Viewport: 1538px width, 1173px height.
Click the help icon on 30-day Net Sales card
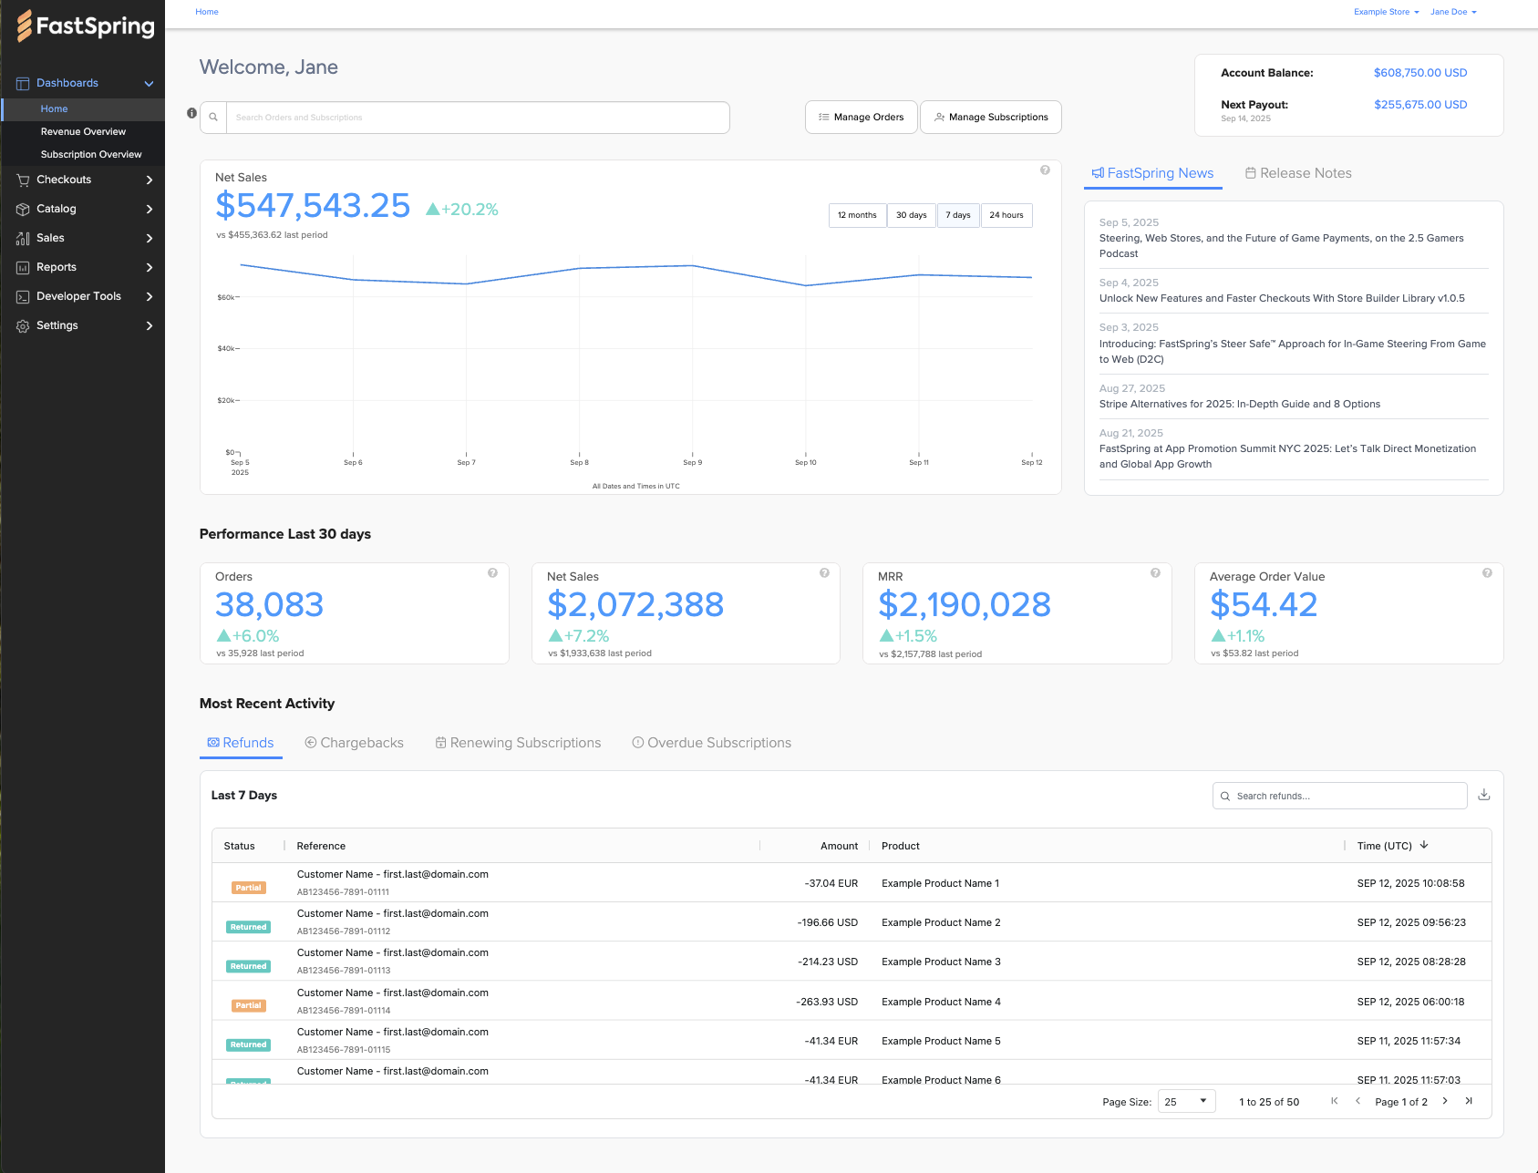pyautogui.click(x=824, y=573)
